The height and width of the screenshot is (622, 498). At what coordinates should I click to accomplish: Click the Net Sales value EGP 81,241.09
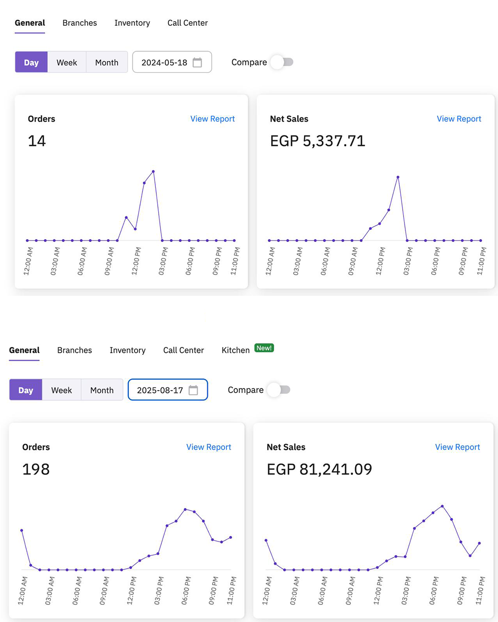pyautogui.click(x=320, y=469)
